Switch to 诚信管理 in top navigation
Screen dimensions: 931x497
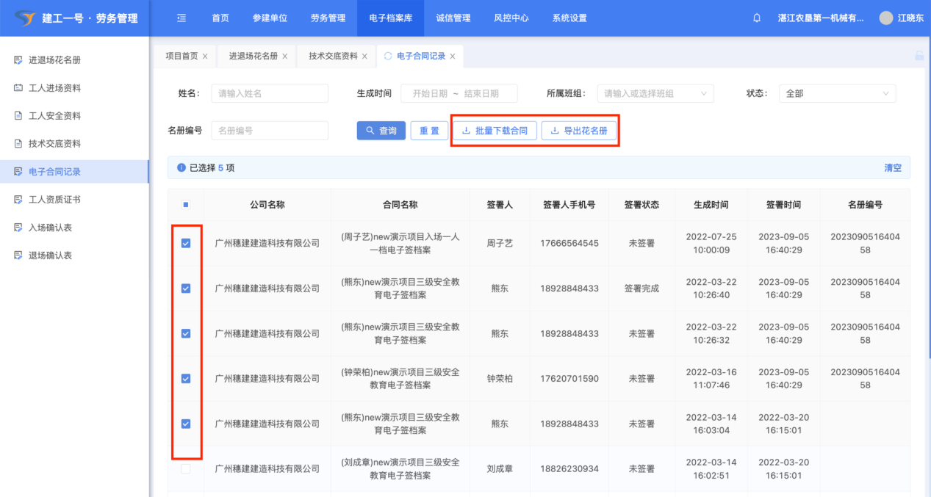(x=453, y=18)
